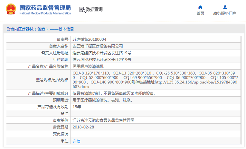Click the National Medical Products Administration subtitle
The image size is (246, 149).
pos(45,13)
